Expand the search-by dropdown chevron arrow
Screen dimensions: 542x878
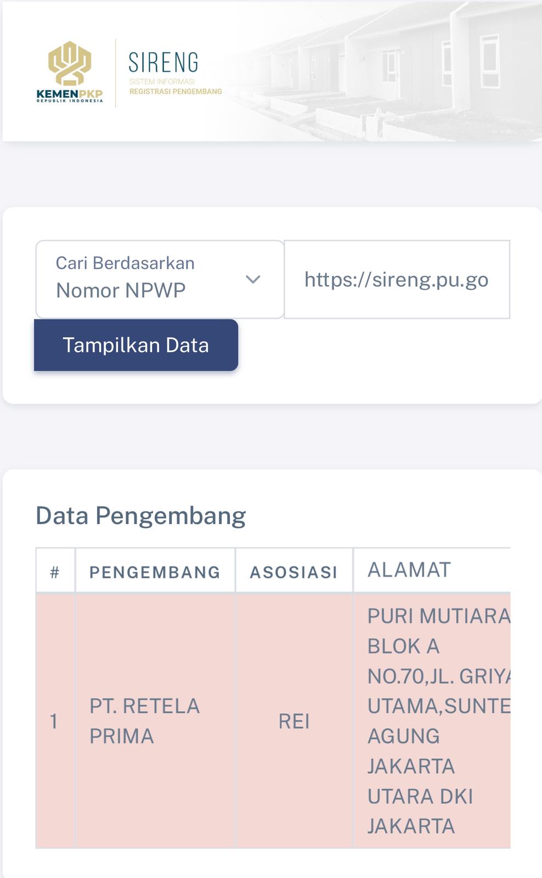(252, 279)
